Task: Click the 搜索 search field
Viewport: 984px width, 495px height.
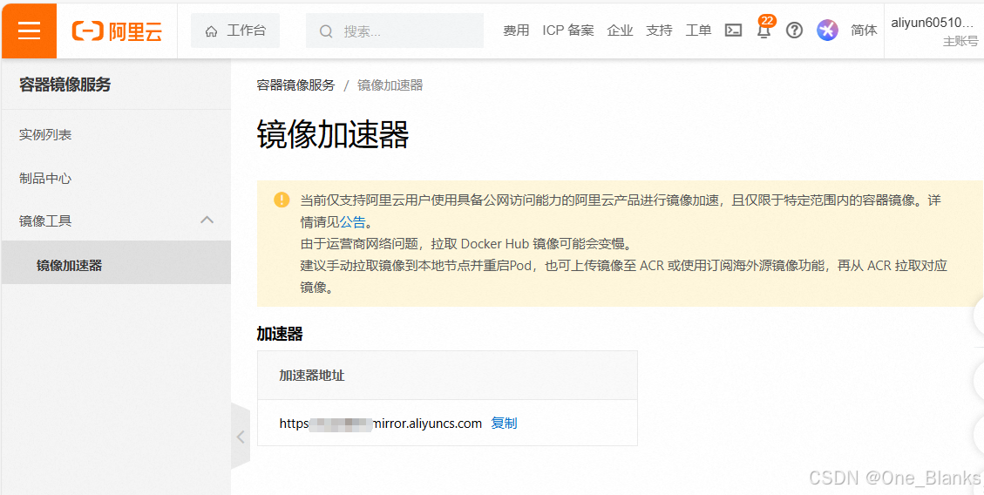Action: pos(395,31)
